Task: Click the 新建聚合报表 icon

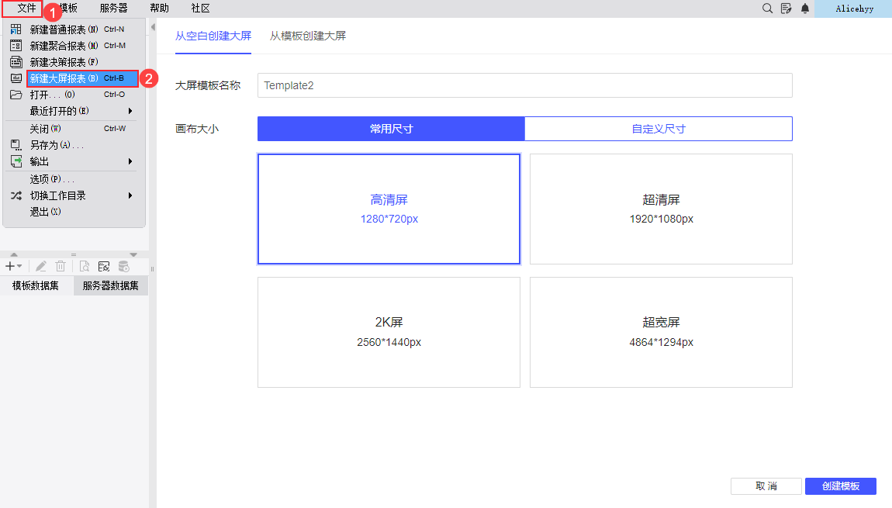Action: (x=16, y=46)
